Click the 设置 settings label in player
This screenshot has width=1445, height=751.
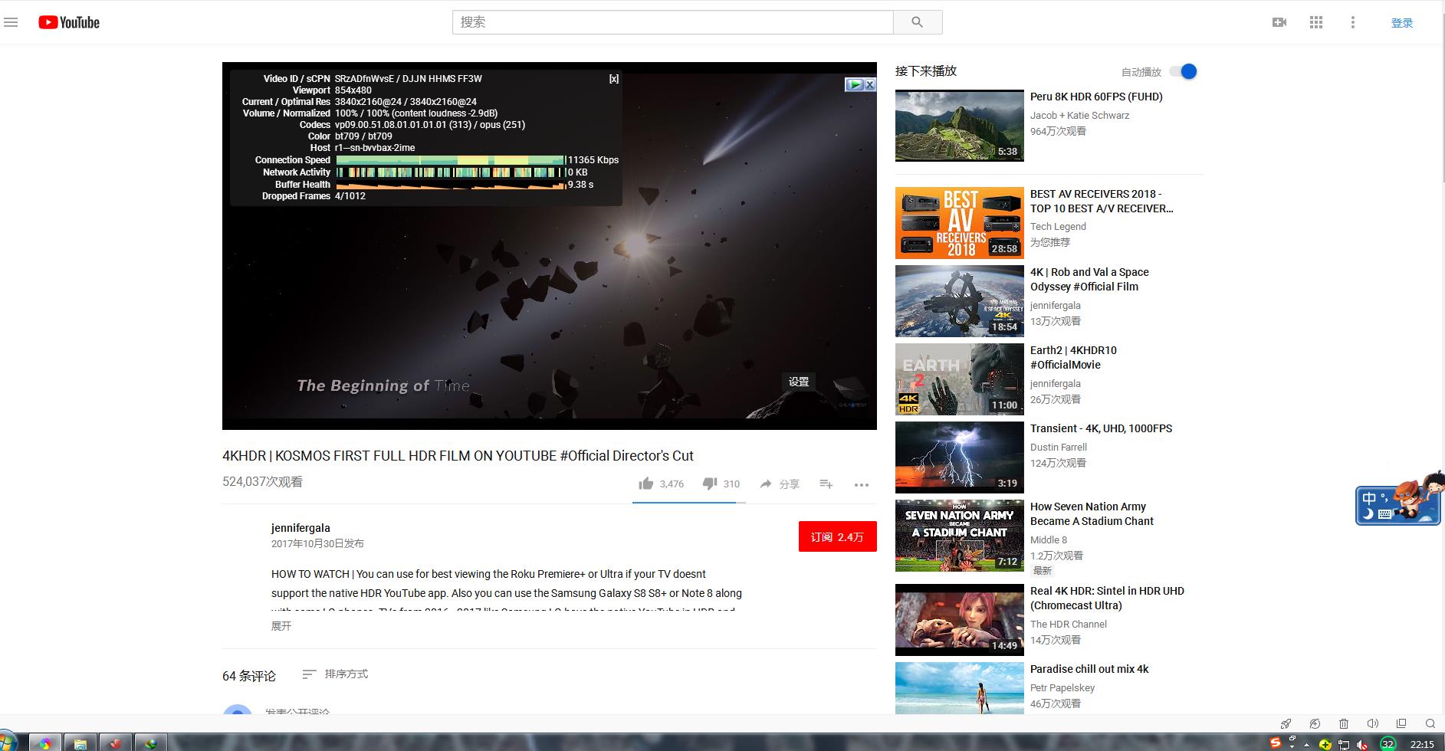click(x=799, y=382)
